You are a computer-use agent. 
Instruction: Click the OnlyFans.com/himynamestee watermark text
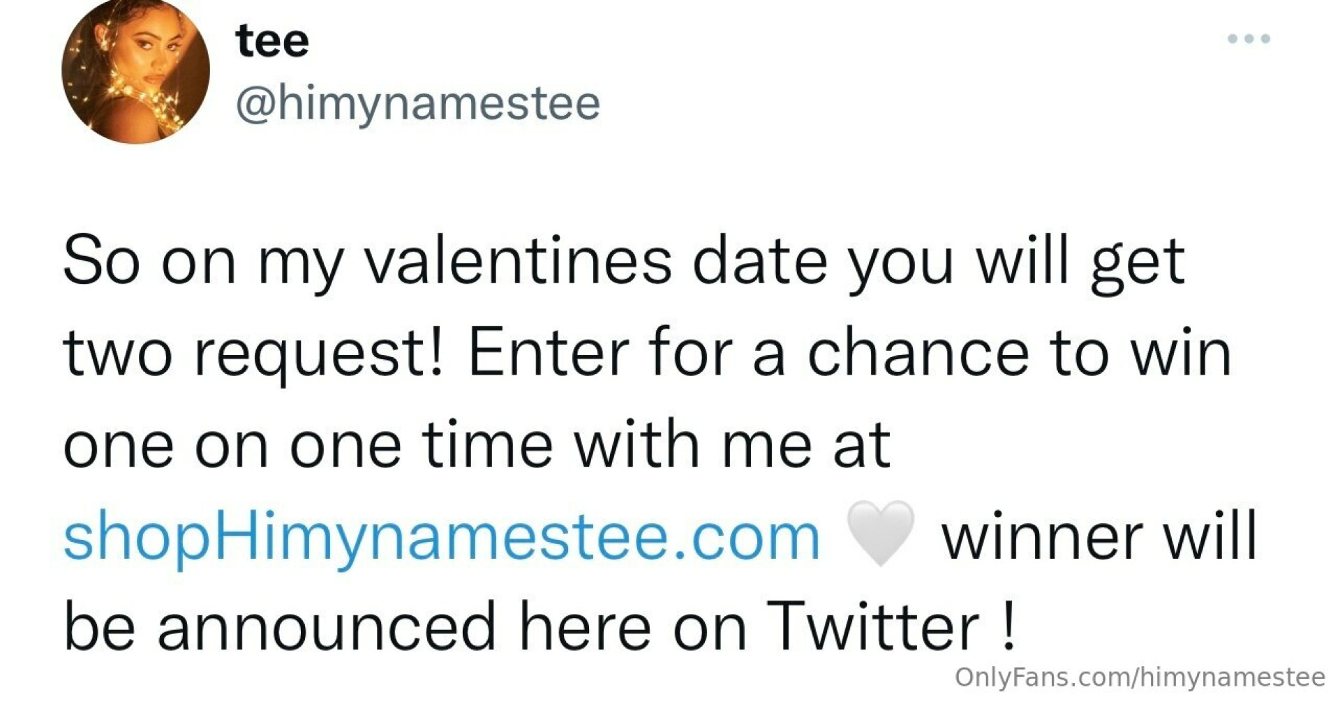point(1139,677)
